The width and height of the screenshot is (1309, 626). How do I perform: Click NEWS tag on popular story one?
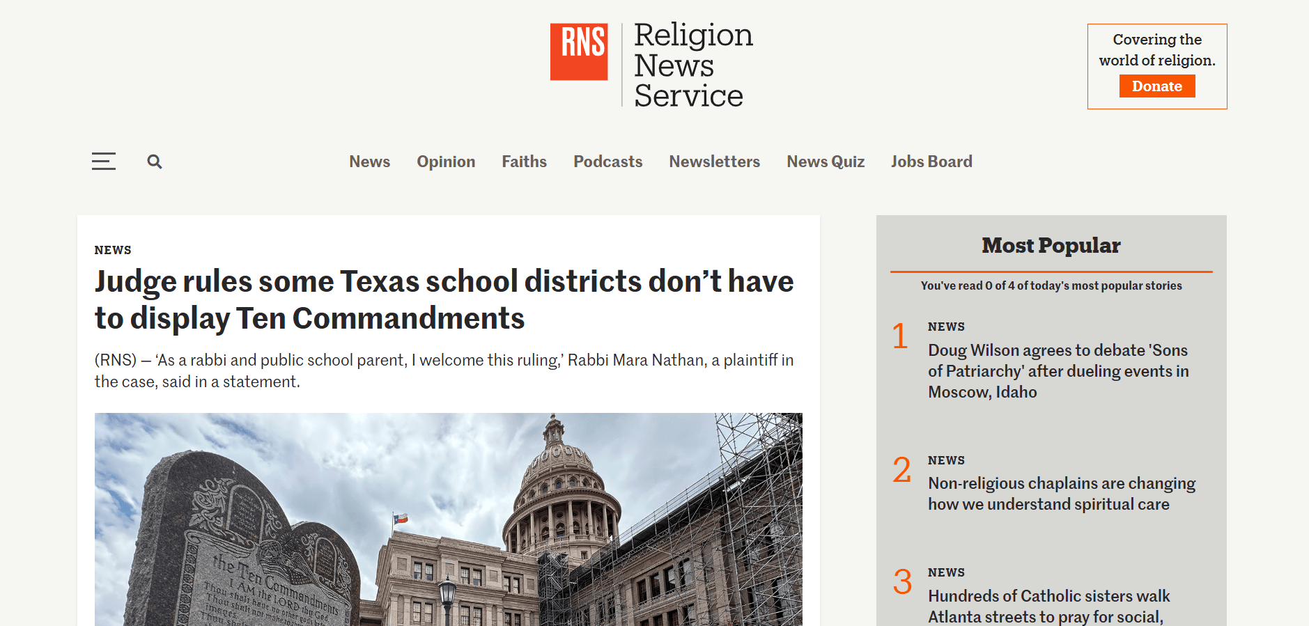pos(946,327)
